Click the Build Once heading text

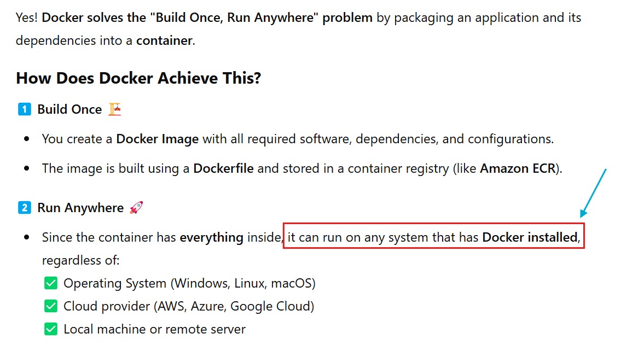[x=69, y=109]
